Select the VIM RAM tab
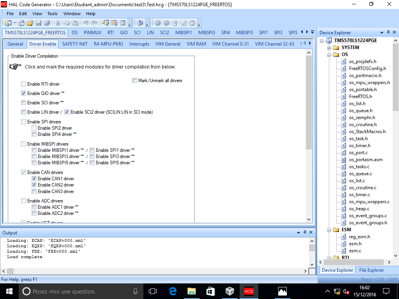This screenshot has width=399, height=299. tap(196, 44)
